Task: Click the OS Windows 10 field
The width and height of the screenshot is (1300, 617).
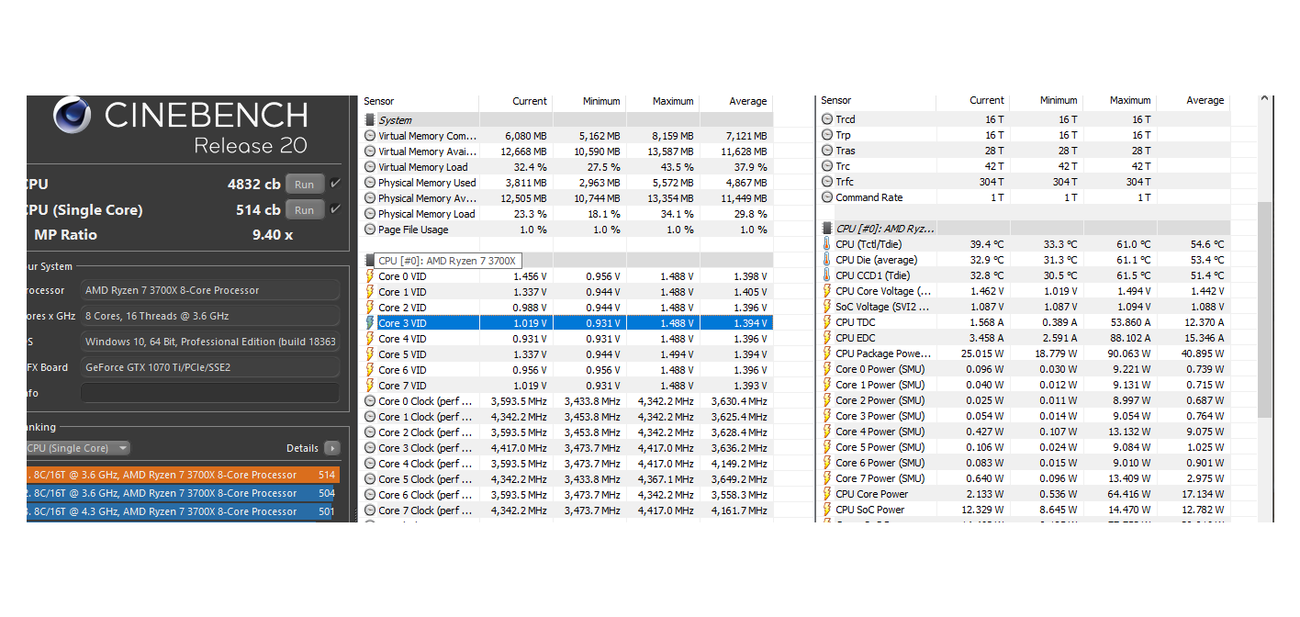Action: [210, 342]
